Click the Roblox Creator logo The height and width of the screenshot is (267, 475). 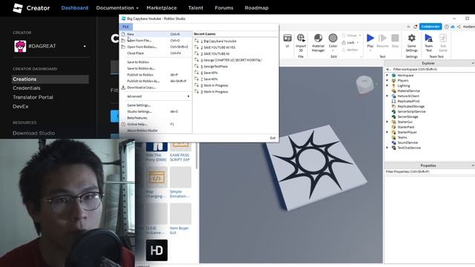click(x=18, y=8)
